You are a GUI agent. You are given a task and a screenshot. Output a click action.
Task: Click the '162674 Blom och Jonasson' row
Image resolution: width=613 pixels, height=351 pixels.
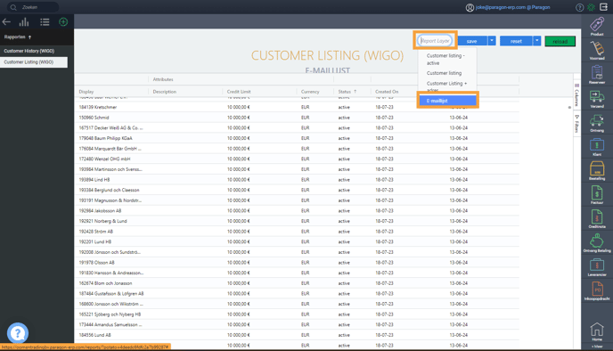(297, 283)
